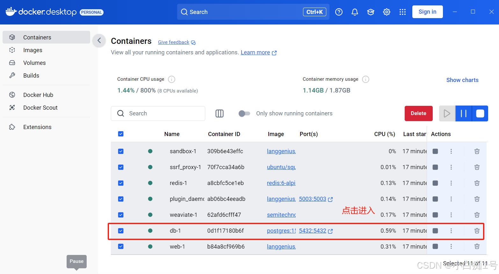This screenshot has width=499, height=274.
Task: Open the 5432:5432 port link
Action: (x=313, y=231)
